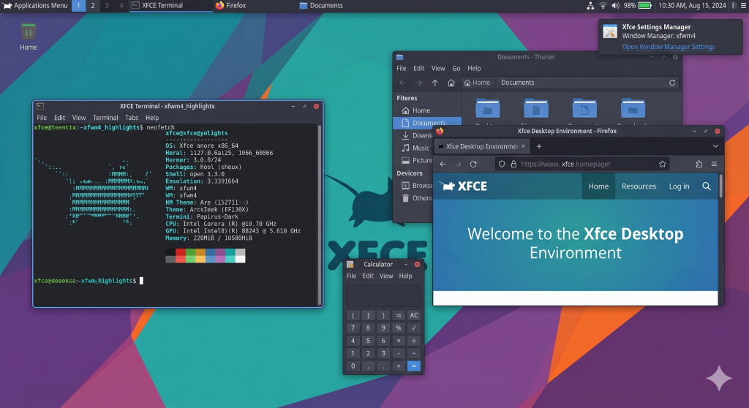This screenshot has height=408, width=749.
Task: Switch to workspace 3
Action: tap(107, 6)
